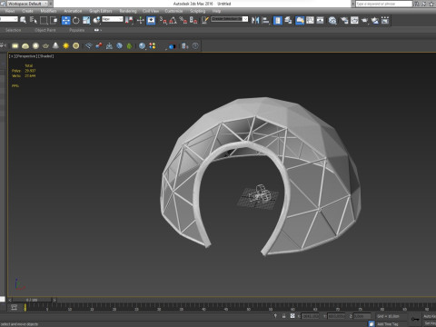This screenshot has width=436, height=327.
Task: Click the [Perspective] viewport label
Action: [27, 56]
